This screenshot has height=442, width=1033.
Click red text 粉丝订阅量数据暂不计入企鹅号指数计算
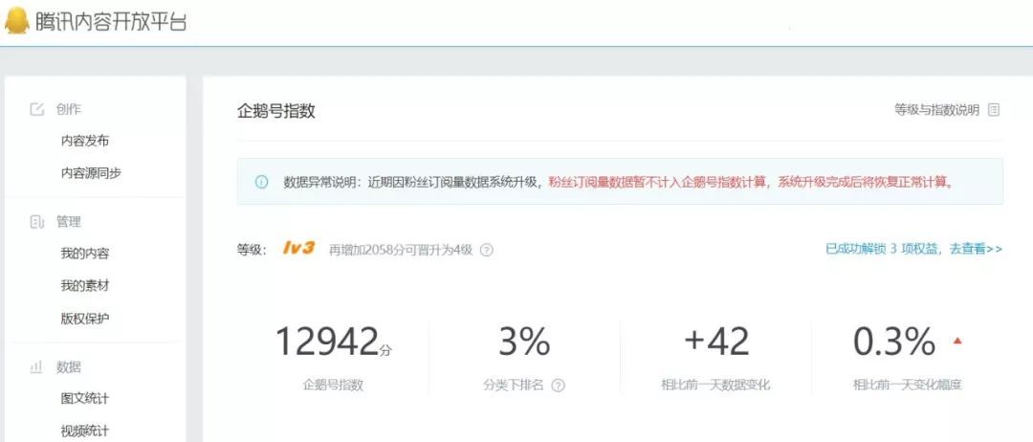tap(658, 182)
